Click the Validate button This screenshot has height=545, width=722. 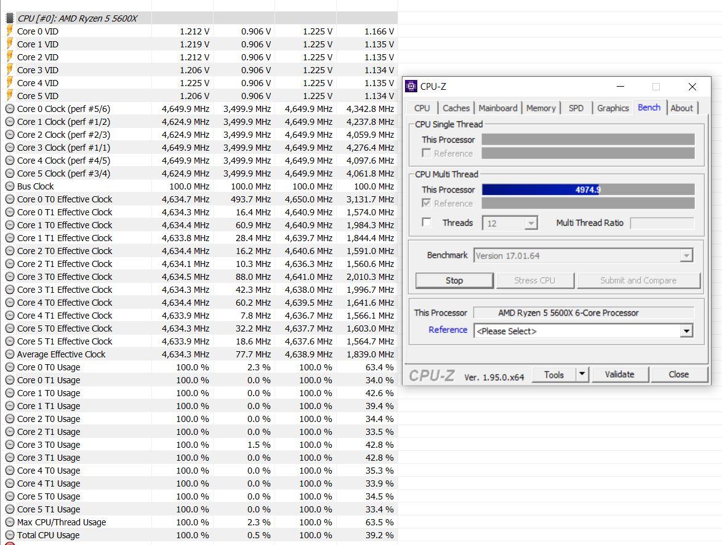tap(620, 374)
